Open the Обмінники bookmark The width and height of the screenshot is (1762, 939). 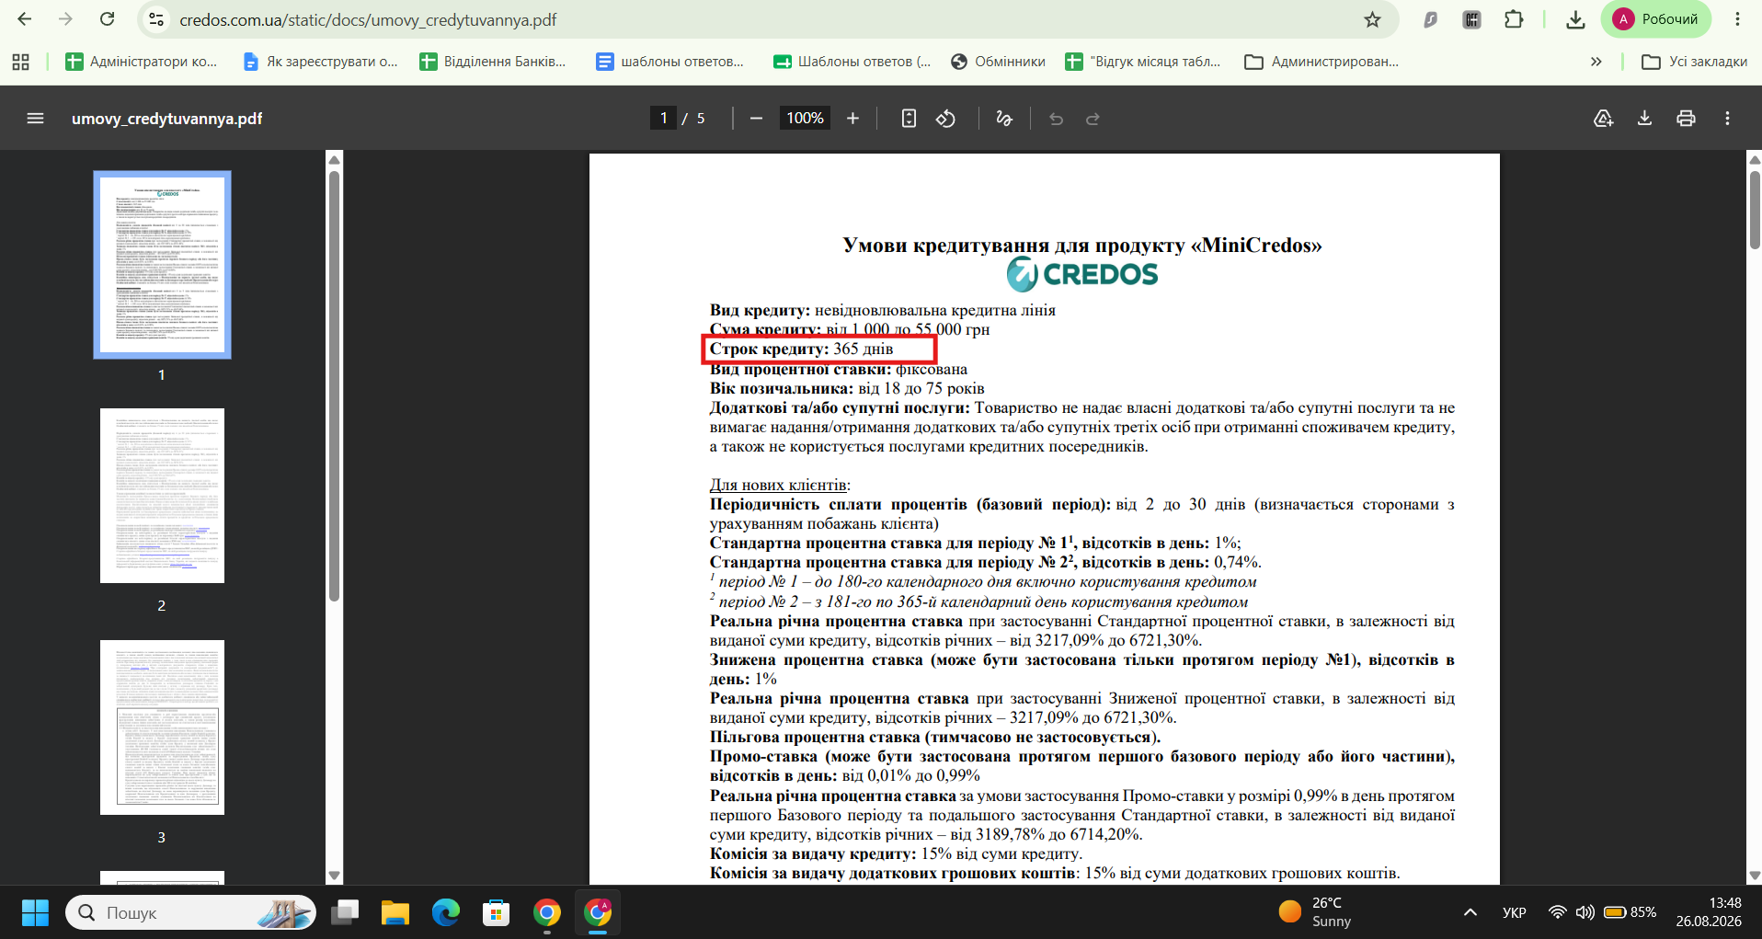[x=998, y=62]
